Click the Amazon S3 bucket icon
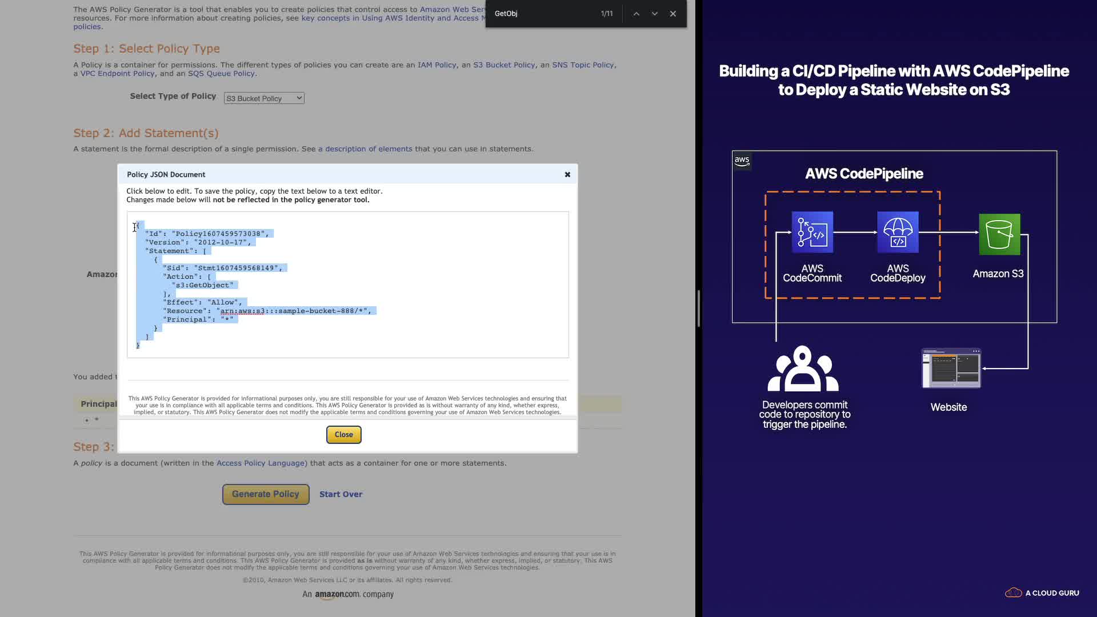The width and height of the screenshot is (1097, 617). point(999,234)
